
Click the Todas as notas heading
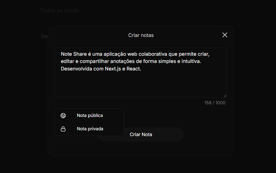click(x=59, y=11)
